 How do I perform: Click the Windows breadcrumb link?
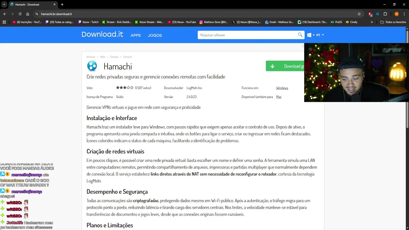91,57
